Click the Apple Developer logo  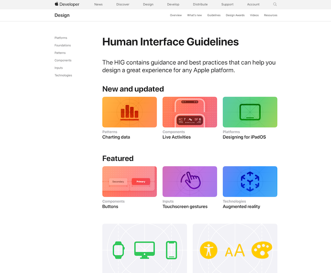click(x=67, y=5)
